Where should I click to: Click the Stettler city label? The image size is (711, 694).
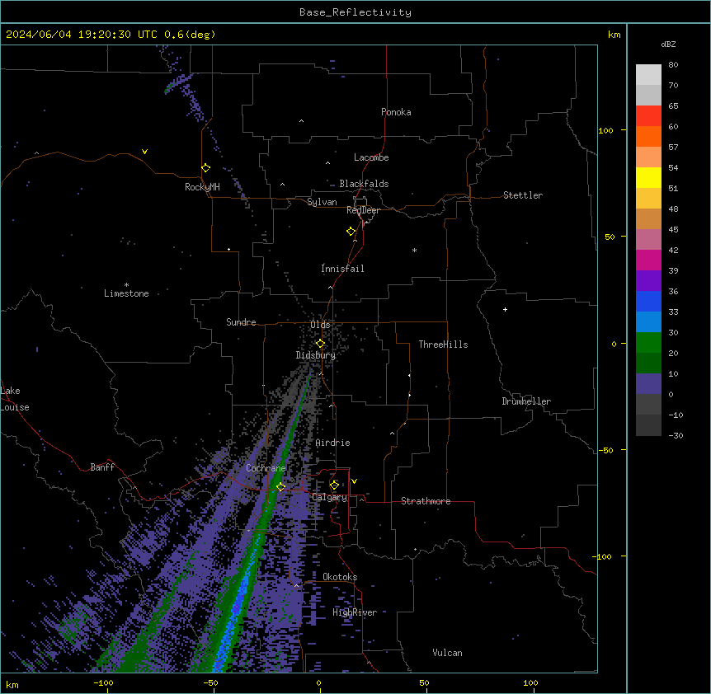[x=523, y=195]
